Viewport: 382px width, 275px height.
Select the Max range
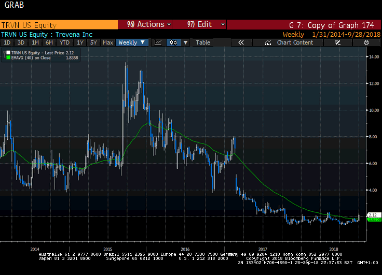tap(107, 42)
